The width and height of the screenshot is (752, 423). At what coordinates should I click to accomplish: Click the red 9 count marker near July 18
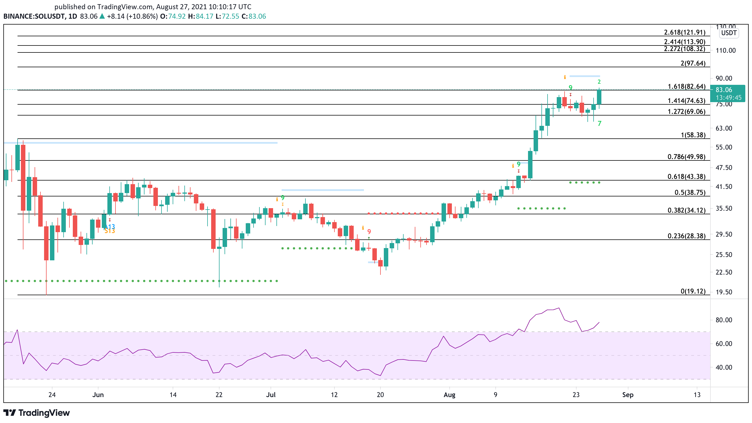click(x=369, y=232)
